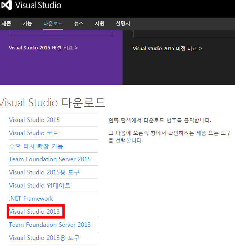Select Visual Studio 코드 download category
Screen dimensions: 235x250
(x=34, y=133)
